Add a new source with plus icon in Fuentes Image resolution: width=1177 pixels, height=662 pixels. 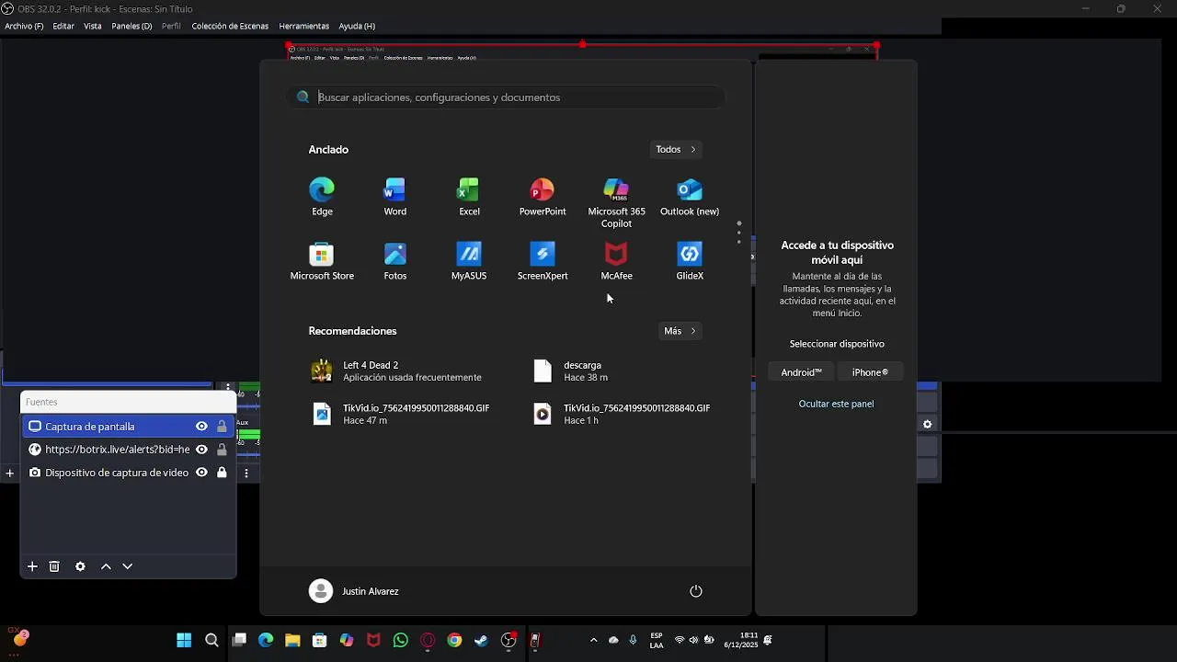click(x=32, y=566)
